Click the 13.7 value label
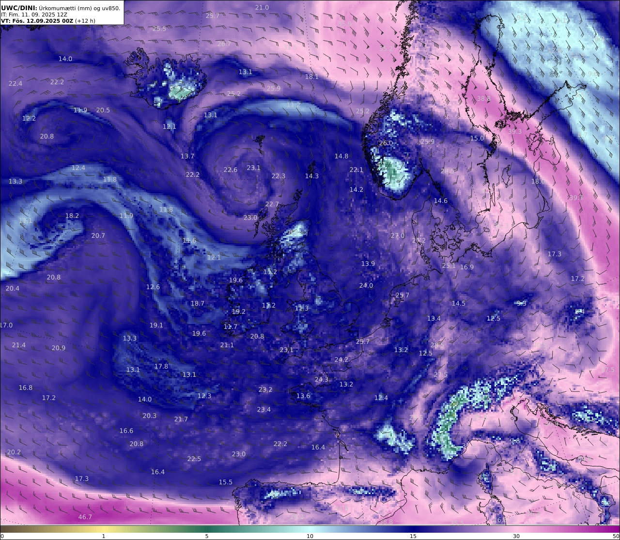The height and width of the screenshot is (540, 620). 187,156
